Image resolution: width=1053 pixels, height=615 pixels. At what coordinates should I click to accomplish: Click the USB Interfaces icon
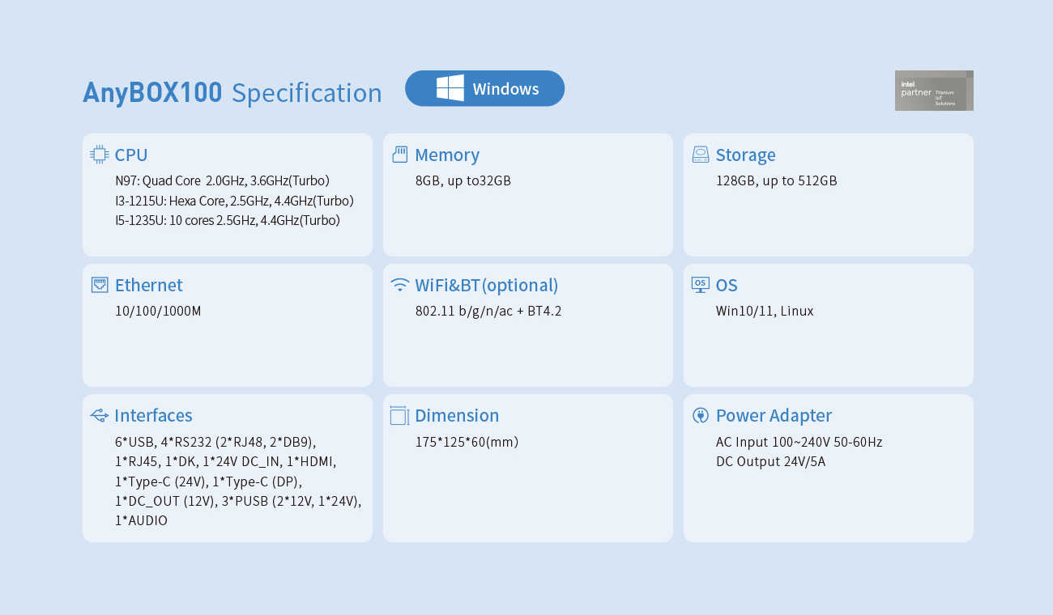click(x=100, y=415)
